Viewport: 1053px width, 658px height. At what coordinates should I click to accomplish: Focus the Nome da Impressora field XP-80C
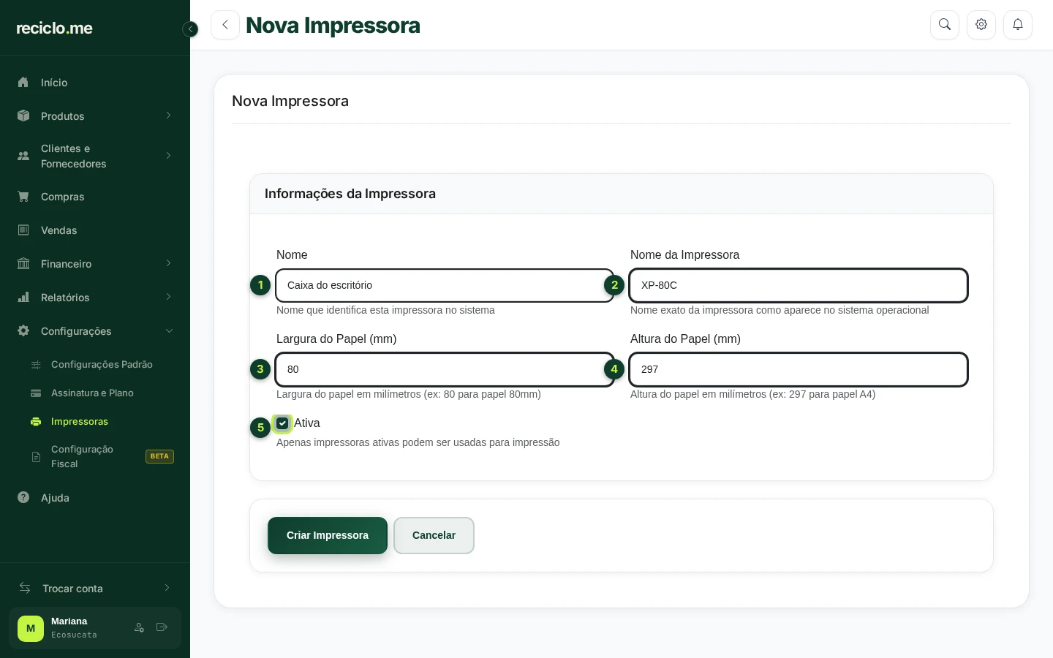[x=799, y=285]
